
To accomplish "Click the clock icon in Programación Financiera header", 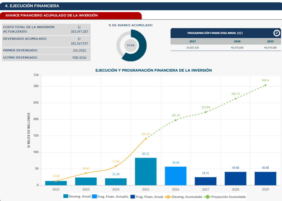I will point(276,33).
